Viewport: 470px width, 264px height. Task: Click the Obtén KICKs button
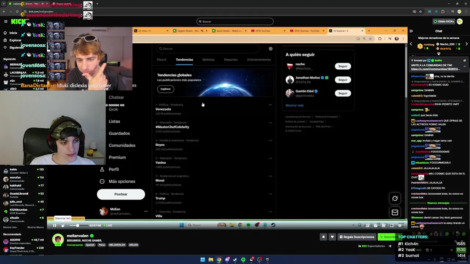point(444,21)
